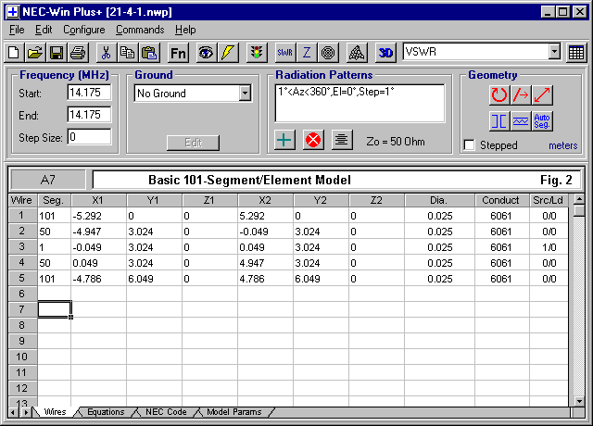This screenshot has height=426, width=593.
Task: Add radiation pattern with plus button
Action: 285,140
